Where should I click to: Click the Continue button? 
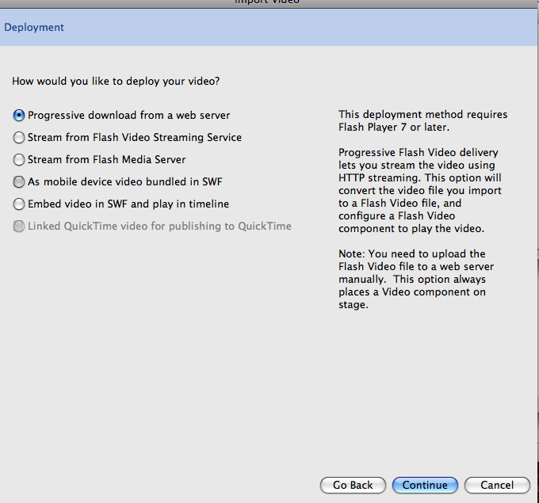425,485
